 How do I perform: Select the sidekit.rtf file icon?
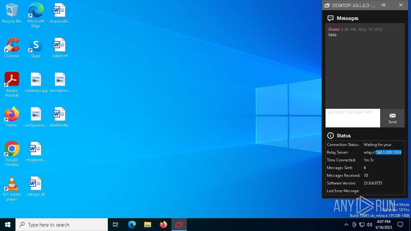coord(60,48)
